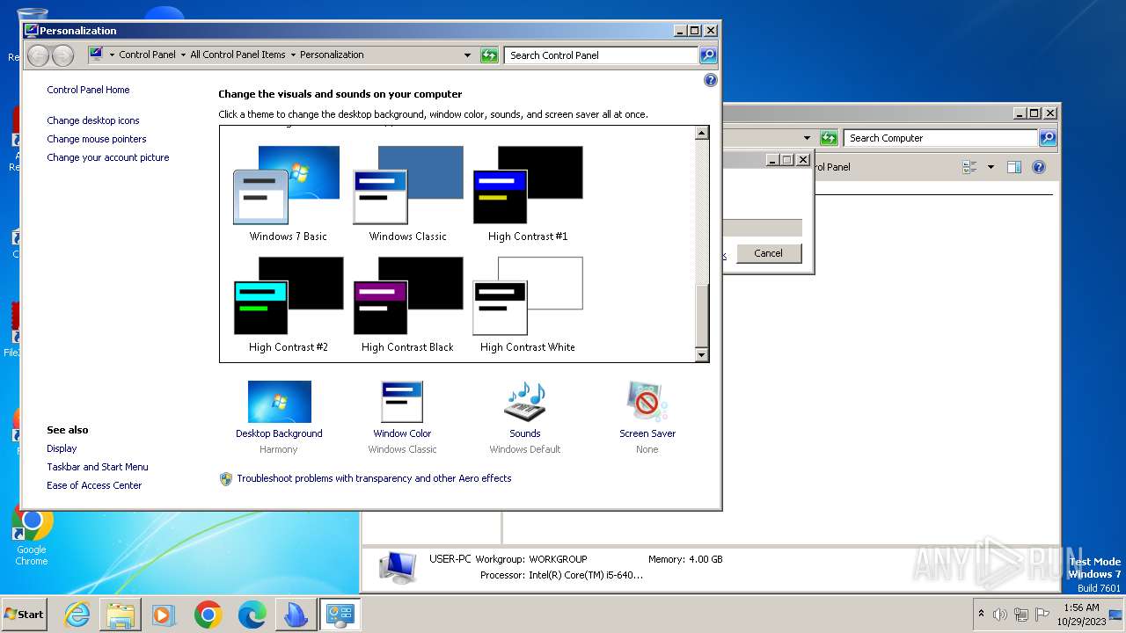Click theme list scrollbar up arrow
1126x633 pixels.
click(701, 133)
